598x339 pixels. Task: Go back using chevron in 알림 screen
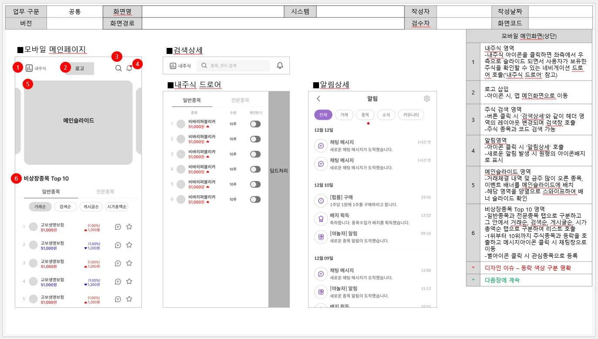[x=318, y=99]
